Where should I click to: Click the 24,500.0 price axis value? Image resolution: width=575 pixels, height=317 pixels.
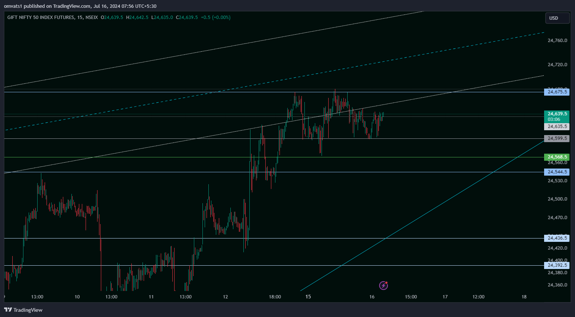pos(557,199)
